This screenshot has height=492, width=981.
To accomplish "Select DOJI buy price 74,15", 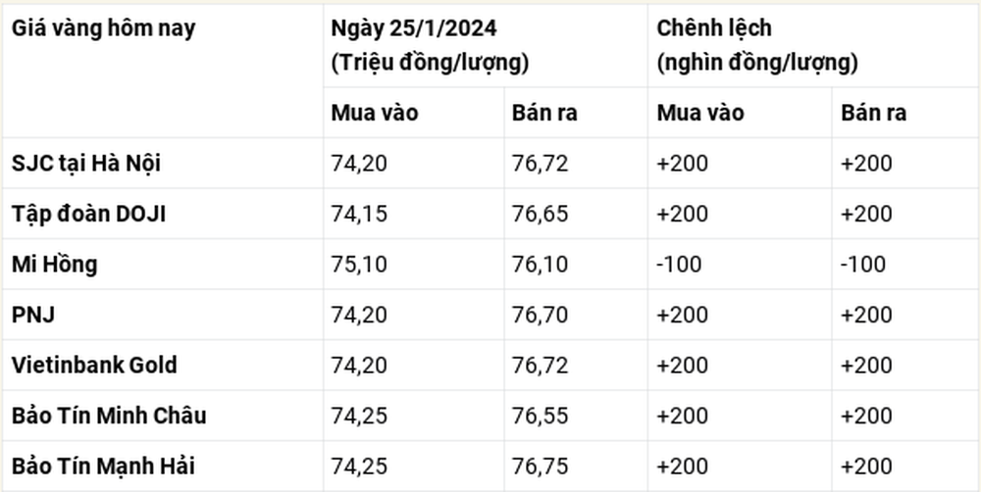I will (x=359, y=214).
